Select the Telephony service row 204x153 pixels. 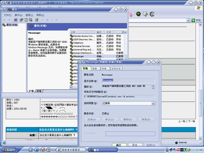click(81, 43)
